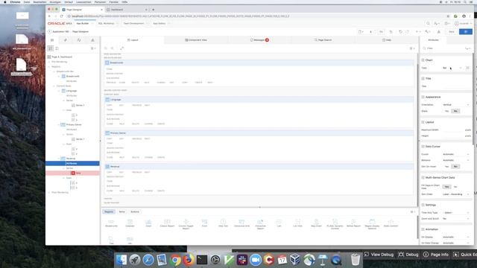The image size is (477, 268).
Task: Collapse the Appearance property group
Action: 423,97
